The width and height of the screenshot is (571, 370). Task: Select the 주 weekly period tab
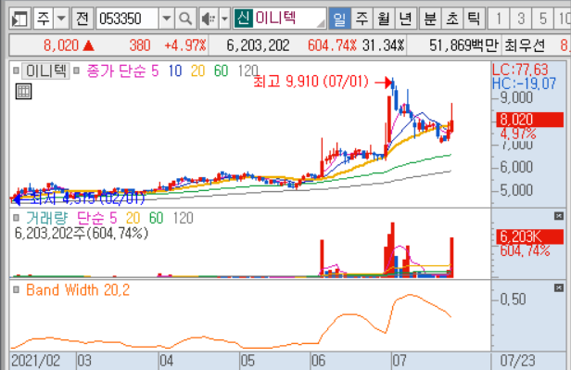pyautogui.click(x=362, y=19)
